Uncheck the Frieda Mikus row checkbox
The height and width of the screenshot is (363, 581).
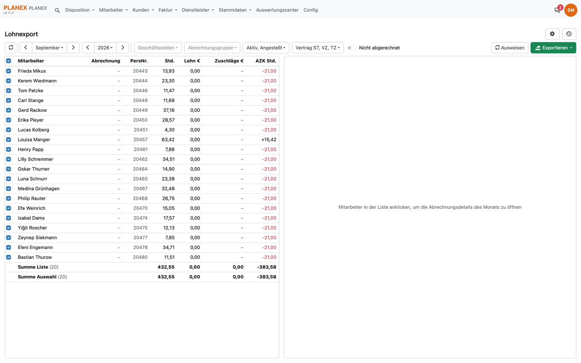click(9, 71)
